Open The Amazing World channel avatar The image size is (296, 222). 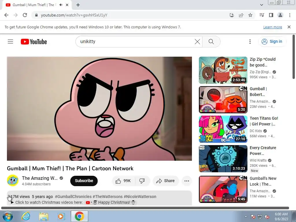pos(13,180)
